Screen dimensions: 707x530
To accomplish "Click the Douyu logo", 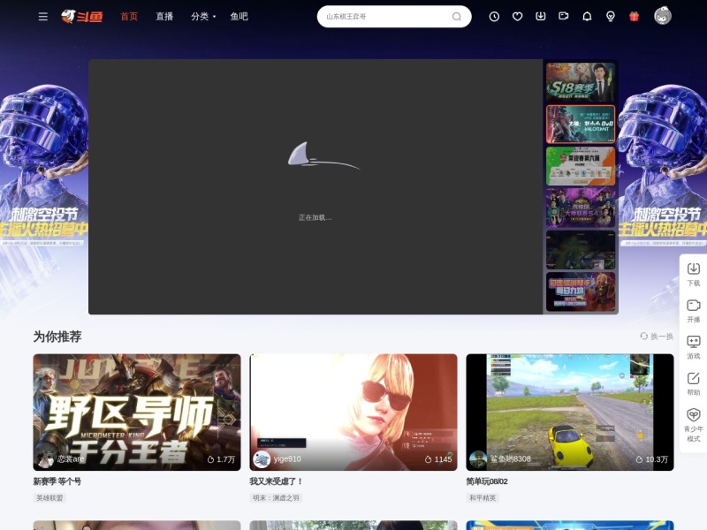I will pyautogui.click(x=82, y=17).
